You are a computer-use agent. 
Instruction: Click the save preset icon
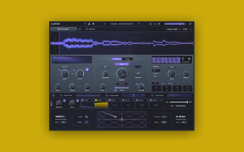[x=150, y=24]
